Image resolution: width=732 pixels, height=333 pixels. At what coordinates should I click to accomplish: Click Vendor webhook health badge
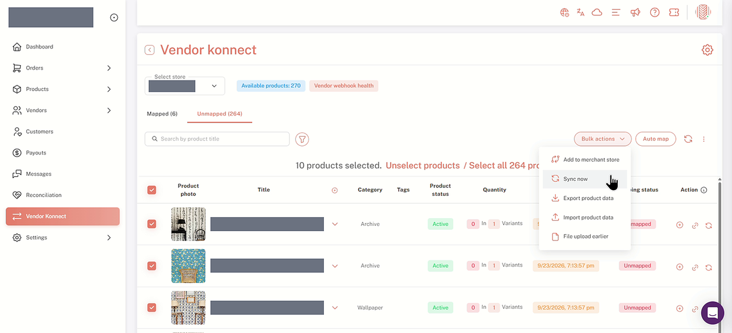tap(344, 86)
